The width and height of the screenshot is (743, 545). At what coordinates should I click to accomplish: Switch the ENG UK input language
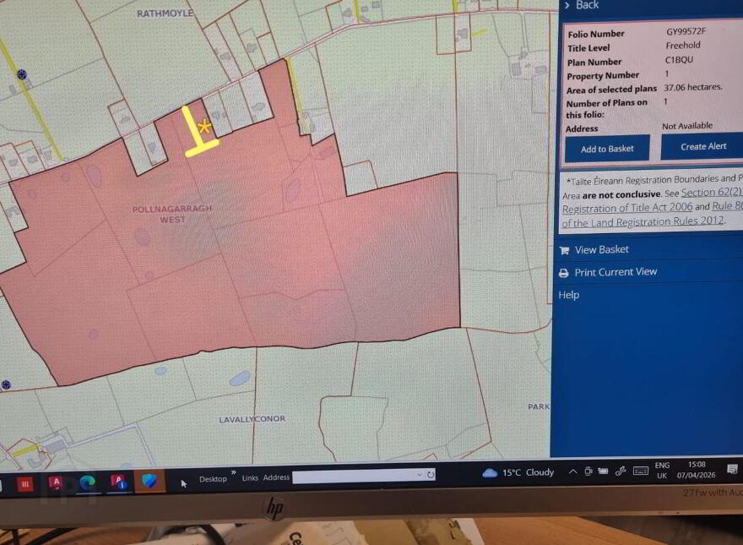tap(663, 470)
